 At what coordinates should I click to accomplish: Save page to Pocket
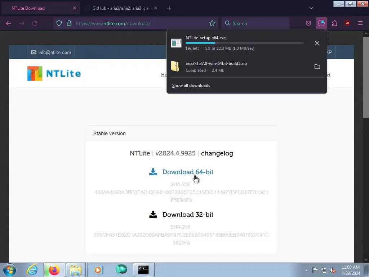click(x=308, y=23)
